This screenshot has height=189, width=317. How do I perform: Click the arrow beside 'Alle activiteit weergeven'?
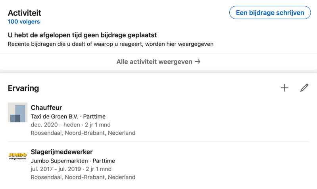197,62
